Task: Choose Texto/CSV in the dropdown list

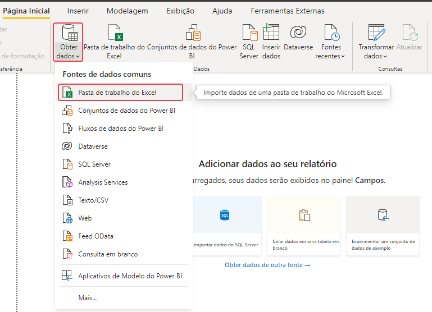Action: coord(93,200)
